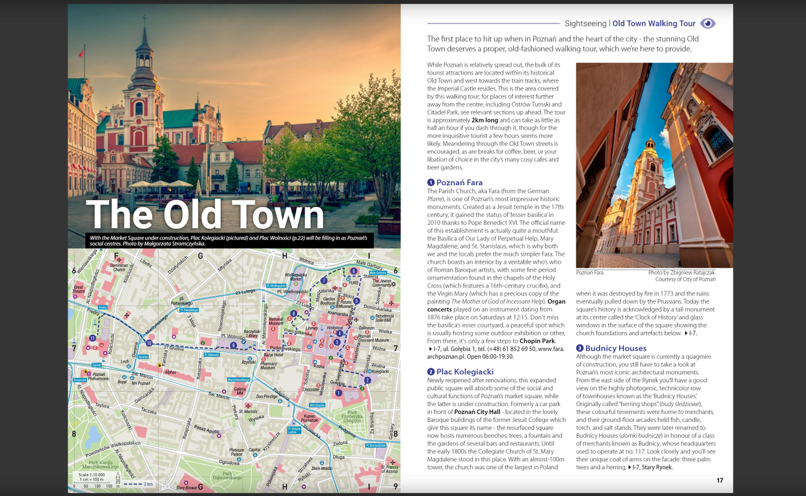Click the Great Theatre purple star marker

pos(75,296)
